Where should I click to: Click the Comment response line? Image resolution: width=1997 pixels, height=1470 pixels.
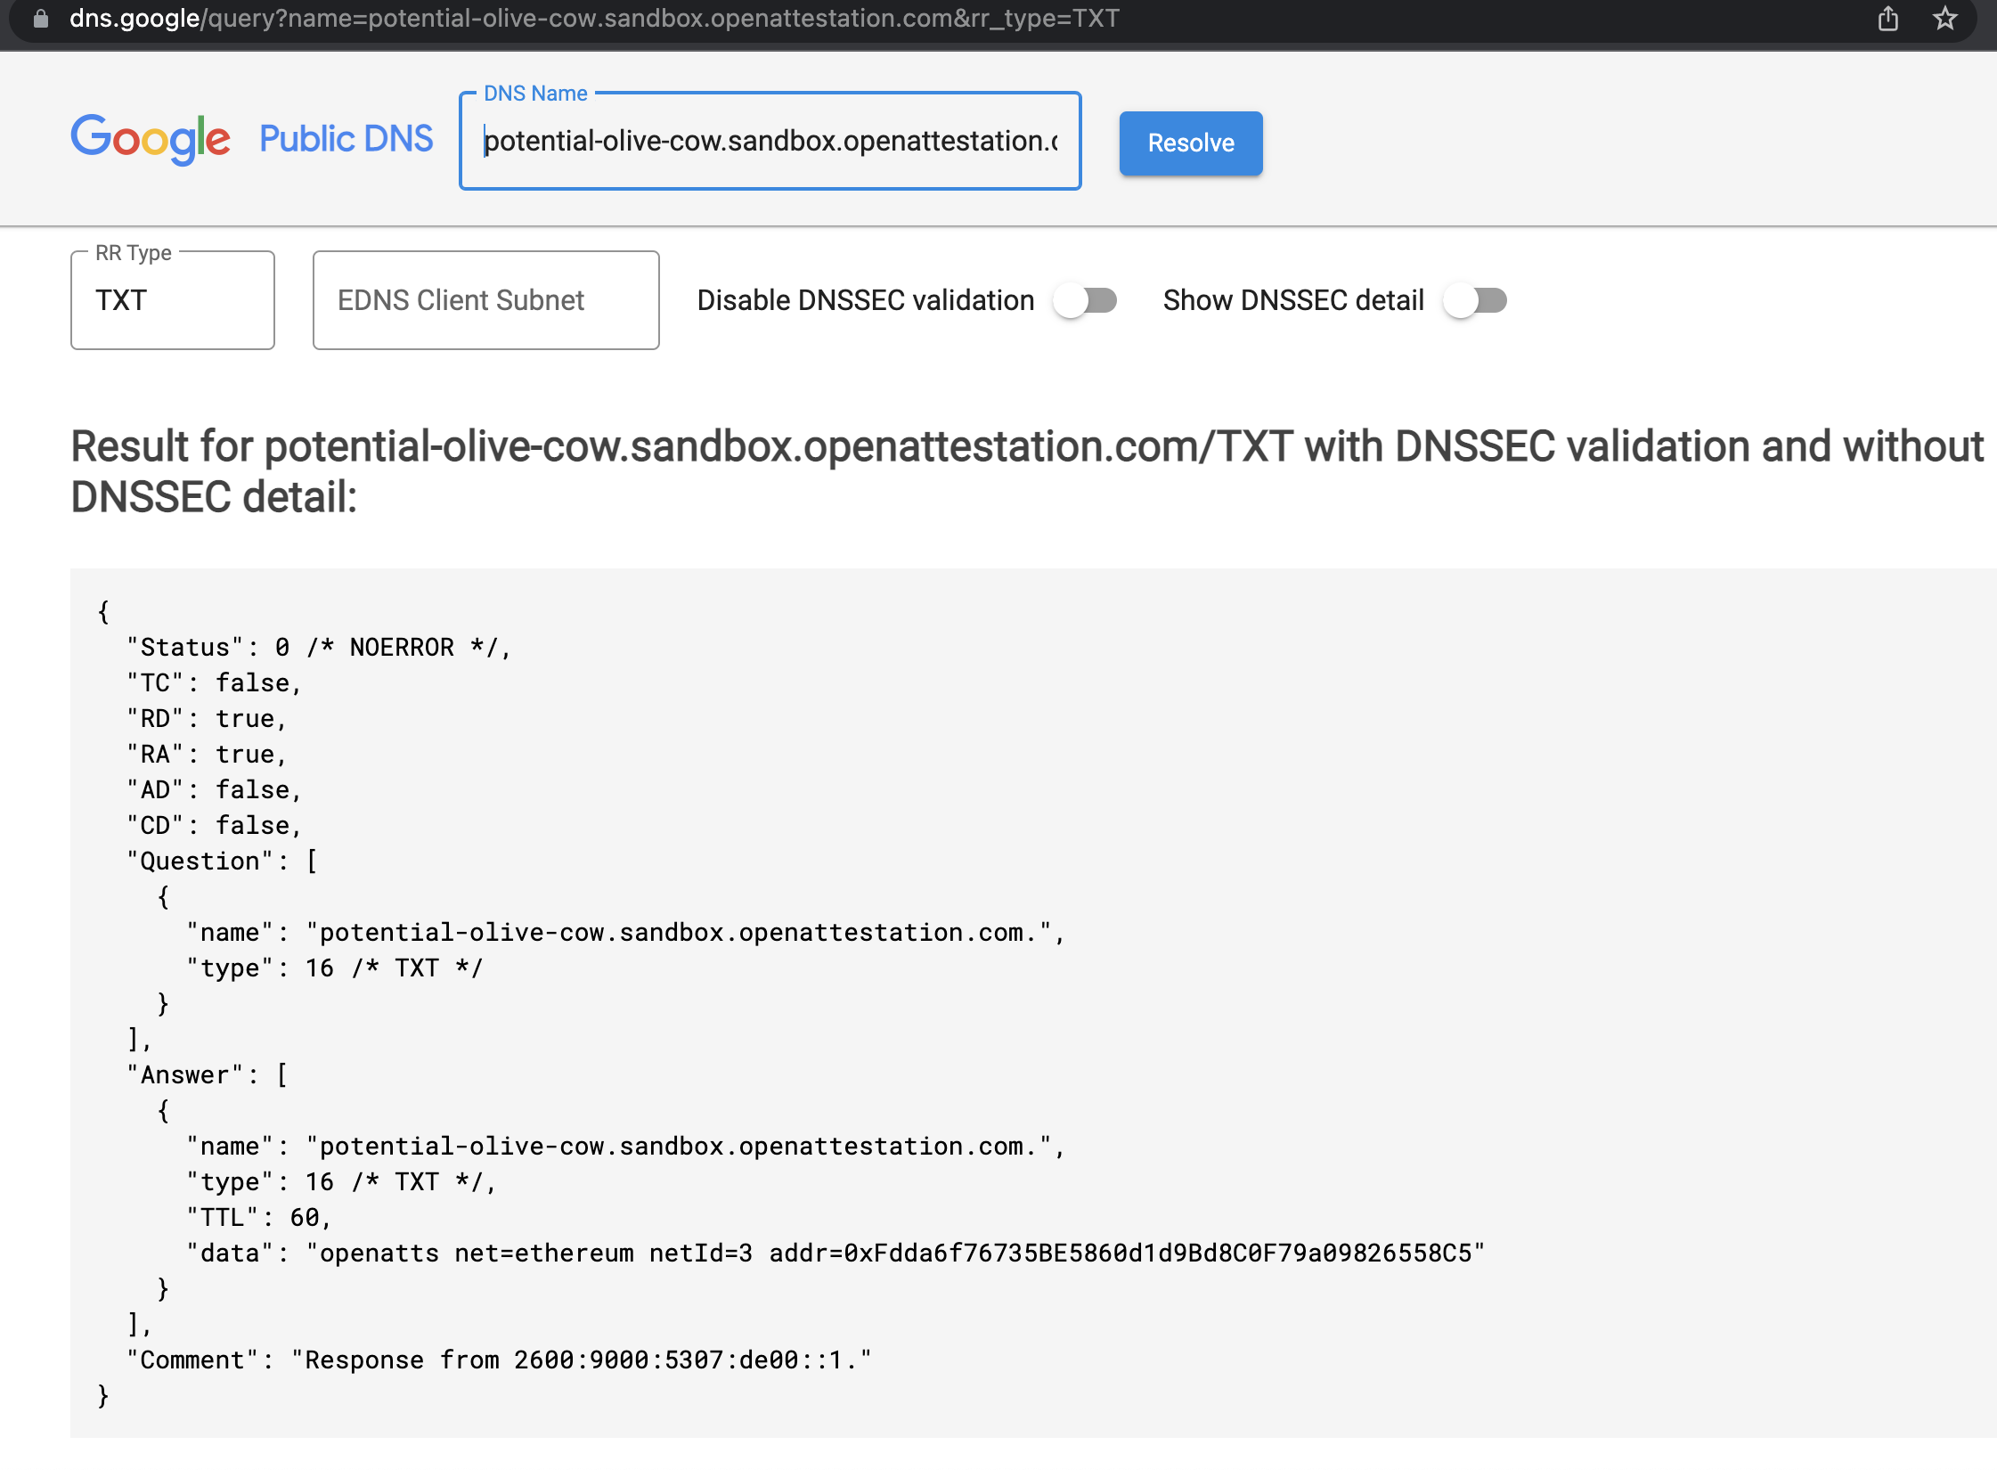pyautogui.click(x=499, y=1360)
